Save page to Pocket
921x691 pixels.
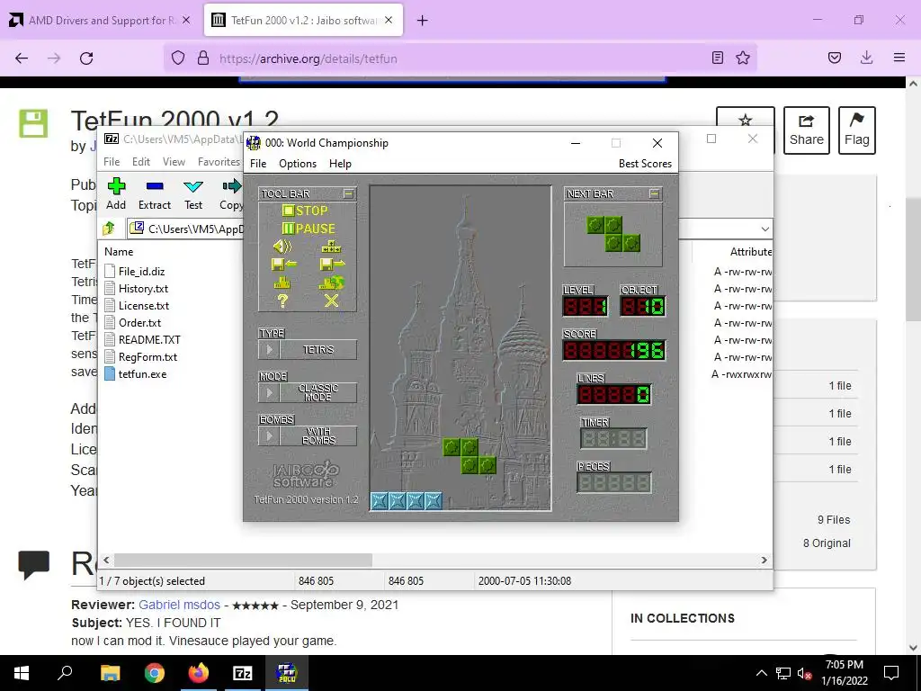(x=834, y=58)
